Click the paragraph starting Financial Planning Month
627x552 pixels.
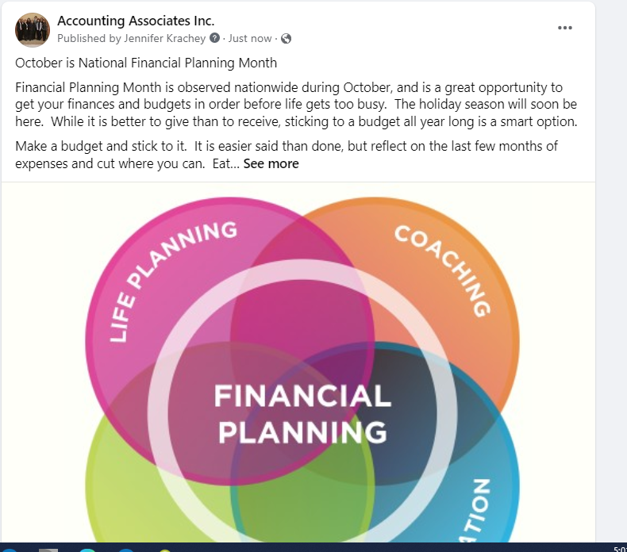(x=296, y=105)
